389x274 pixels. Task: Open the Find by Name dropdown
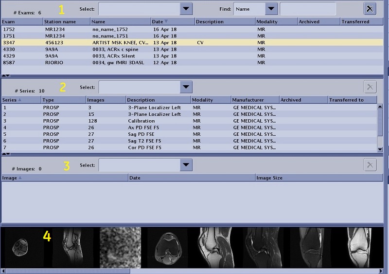pos(271,9)
